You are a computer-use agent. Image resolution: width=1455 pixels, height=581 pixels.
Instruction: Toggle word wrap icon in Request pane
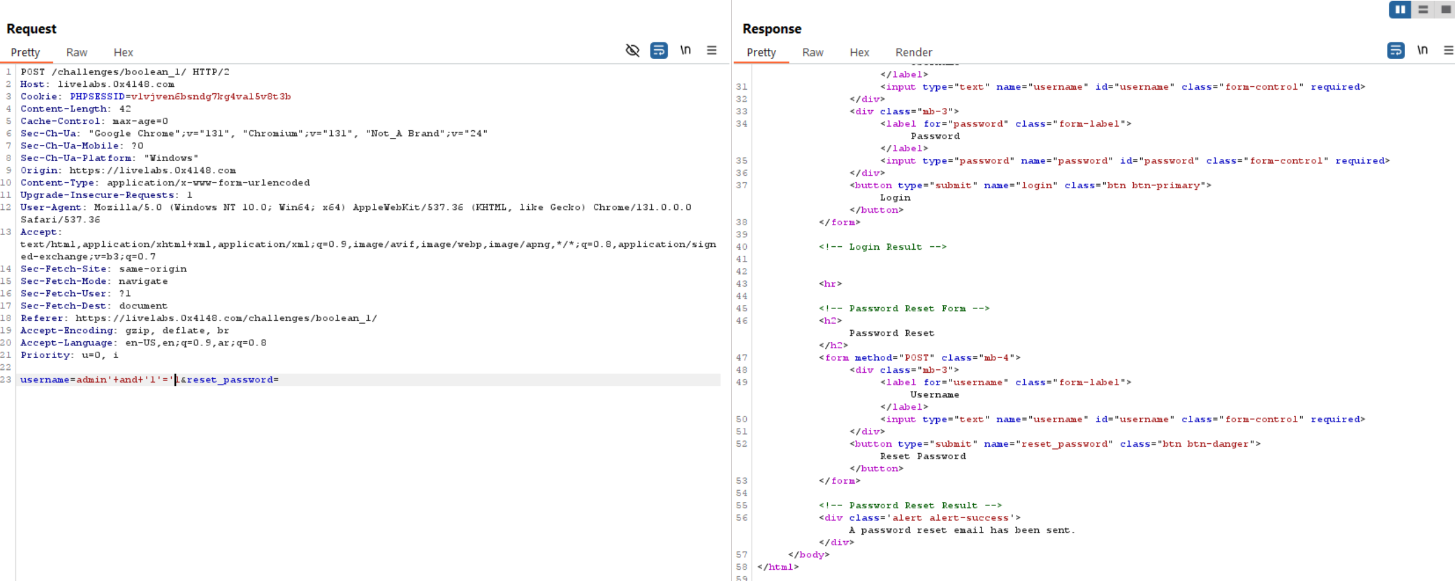click(x=659, y=50)
